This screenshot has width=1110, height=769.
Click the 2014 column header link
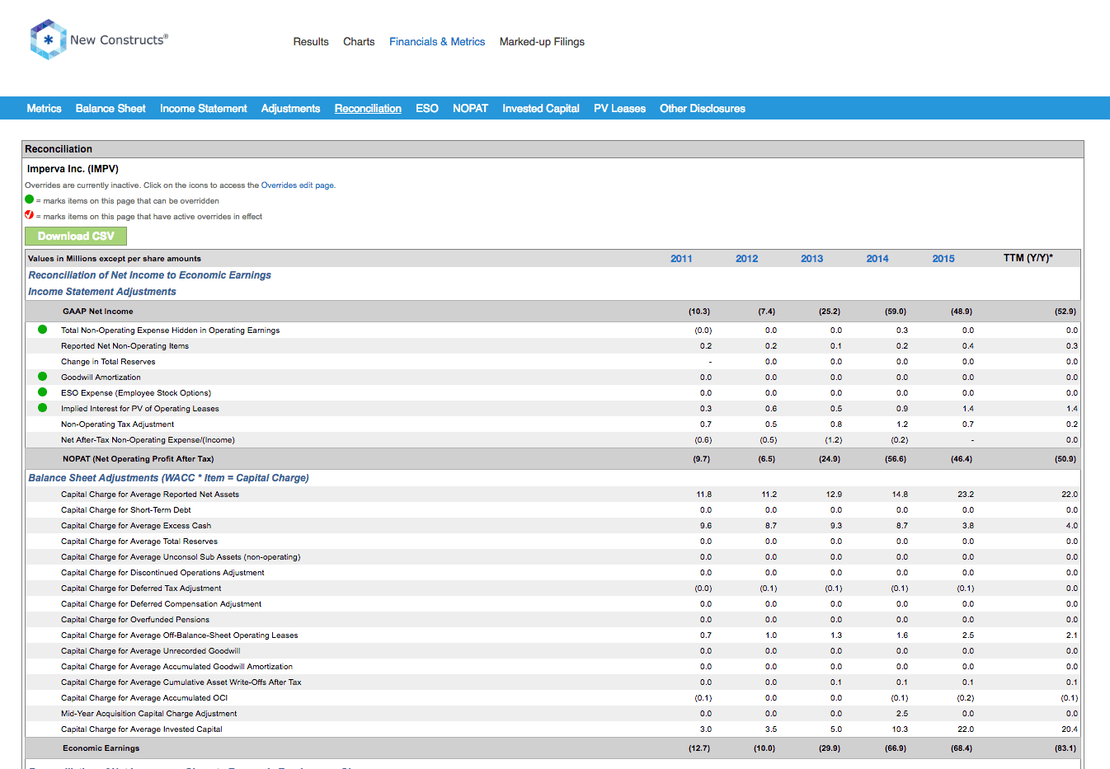click(877, 259)
